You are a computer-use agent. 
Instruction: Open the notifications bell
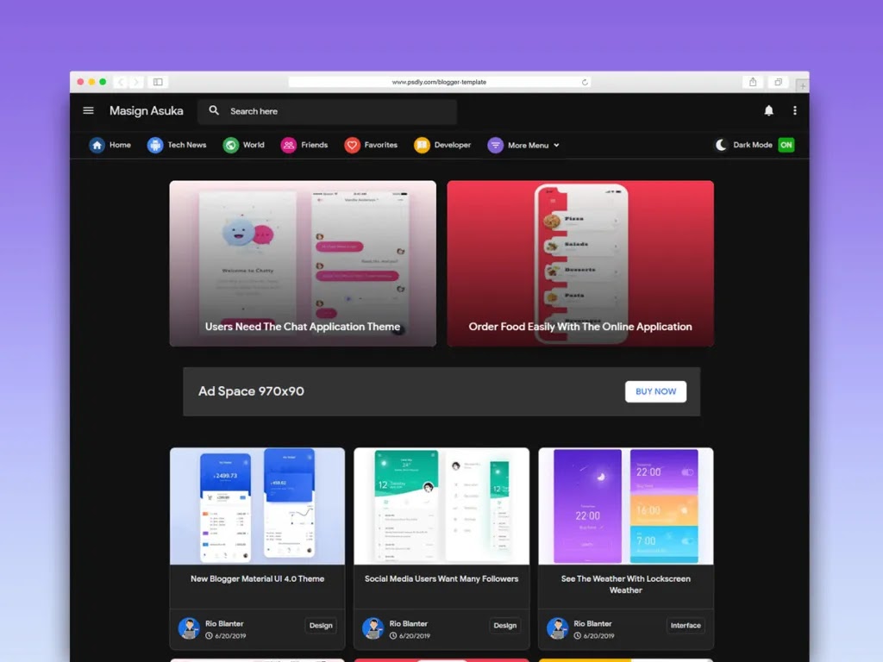pyautogui.click(x=768, y=110)
